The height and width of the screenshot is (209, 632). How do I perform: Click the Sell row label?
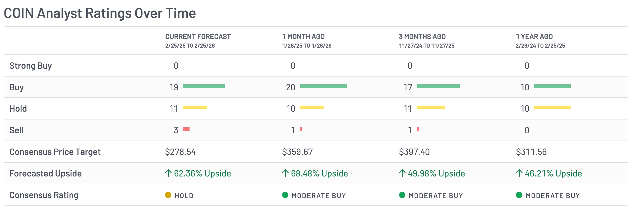pyautogui.click(x=16, y=130)
